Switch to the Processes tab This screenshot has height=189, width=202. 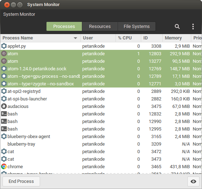(64, 26)
